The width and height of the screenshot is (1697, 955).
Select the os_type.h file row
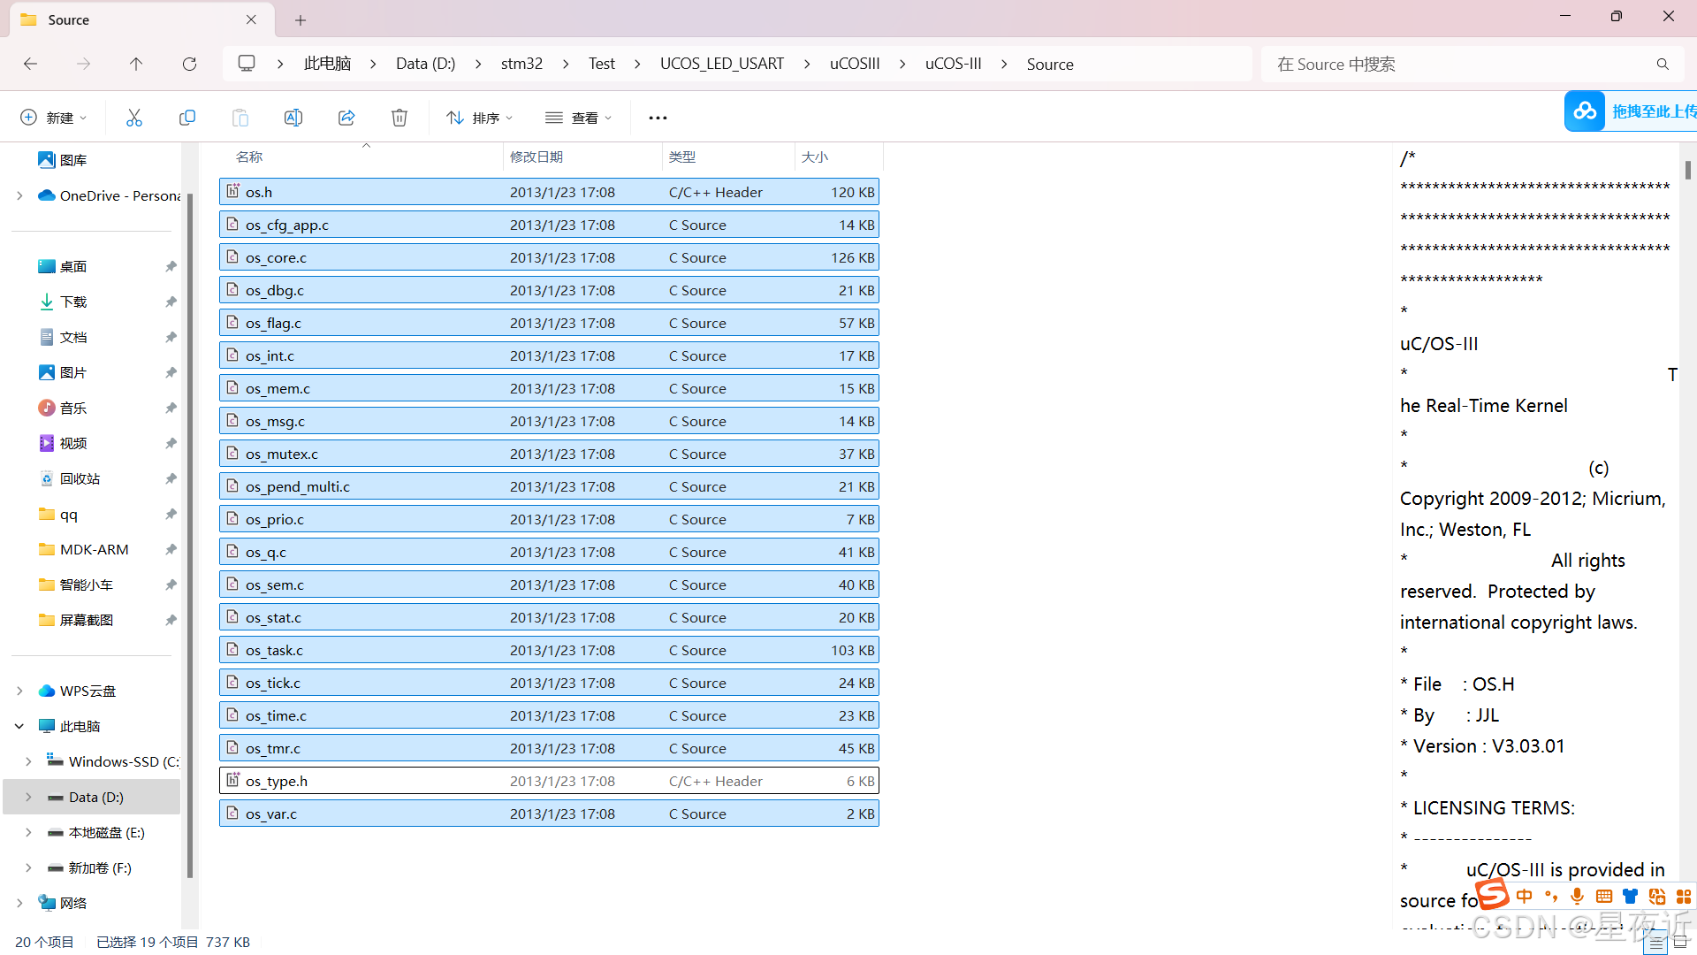click(x=548, y=781)
